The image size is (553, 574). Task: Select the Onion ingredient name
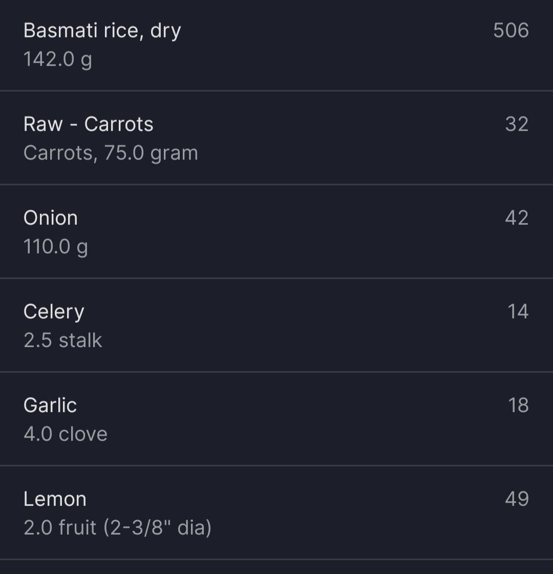(x=51, y=218)
